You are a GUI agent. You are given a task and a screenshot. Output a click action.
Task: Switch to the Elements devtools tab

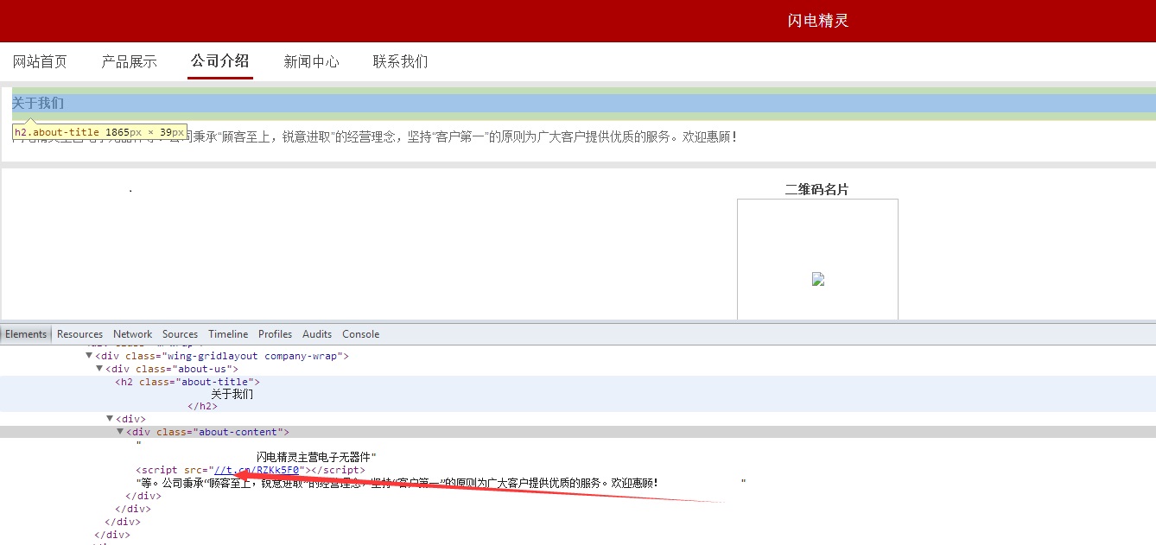point(26,334)
